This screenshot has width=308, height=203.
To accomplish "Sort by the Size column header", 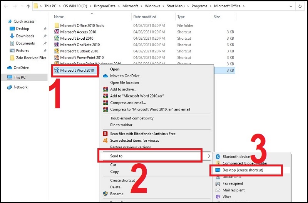I will click(x=217, y=17).
